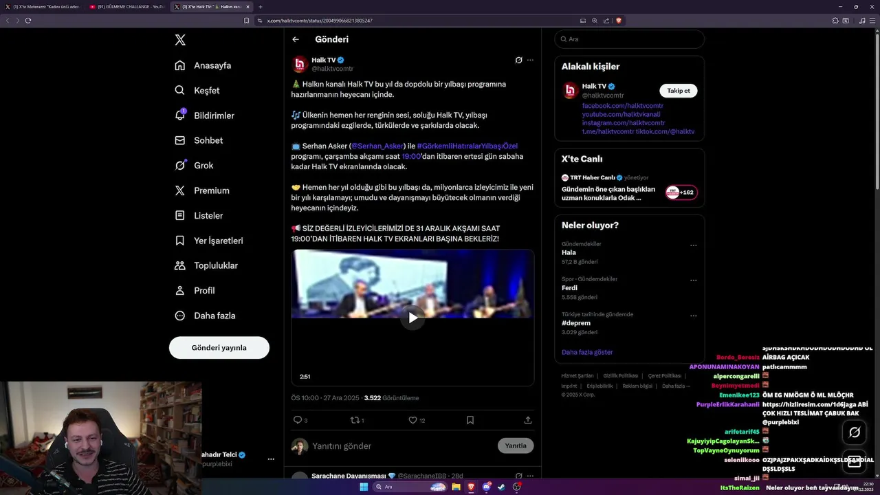Viewport: 880px width, 495px height.
Task: Bookmark page via address bar icon
Action: (247, 21)
